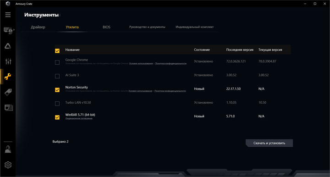The width and height of the screenshot is (330, 177).
Task: Click the Инструменты page title
Action: tap(41, 15)
